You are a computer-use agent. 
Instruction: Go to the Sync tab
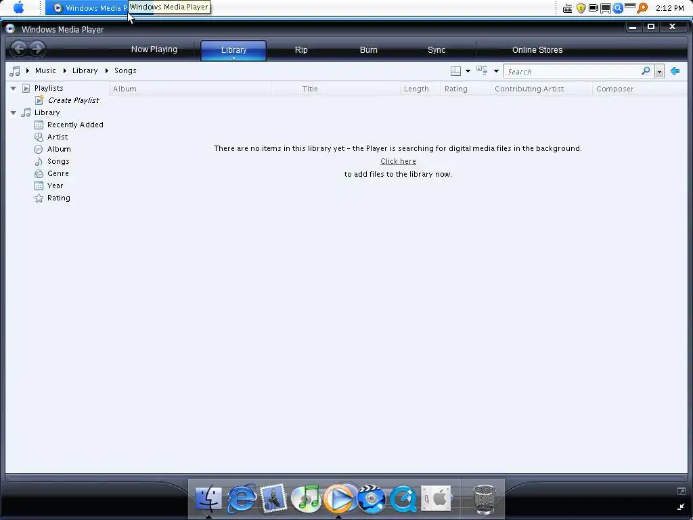tap(437, 50)
